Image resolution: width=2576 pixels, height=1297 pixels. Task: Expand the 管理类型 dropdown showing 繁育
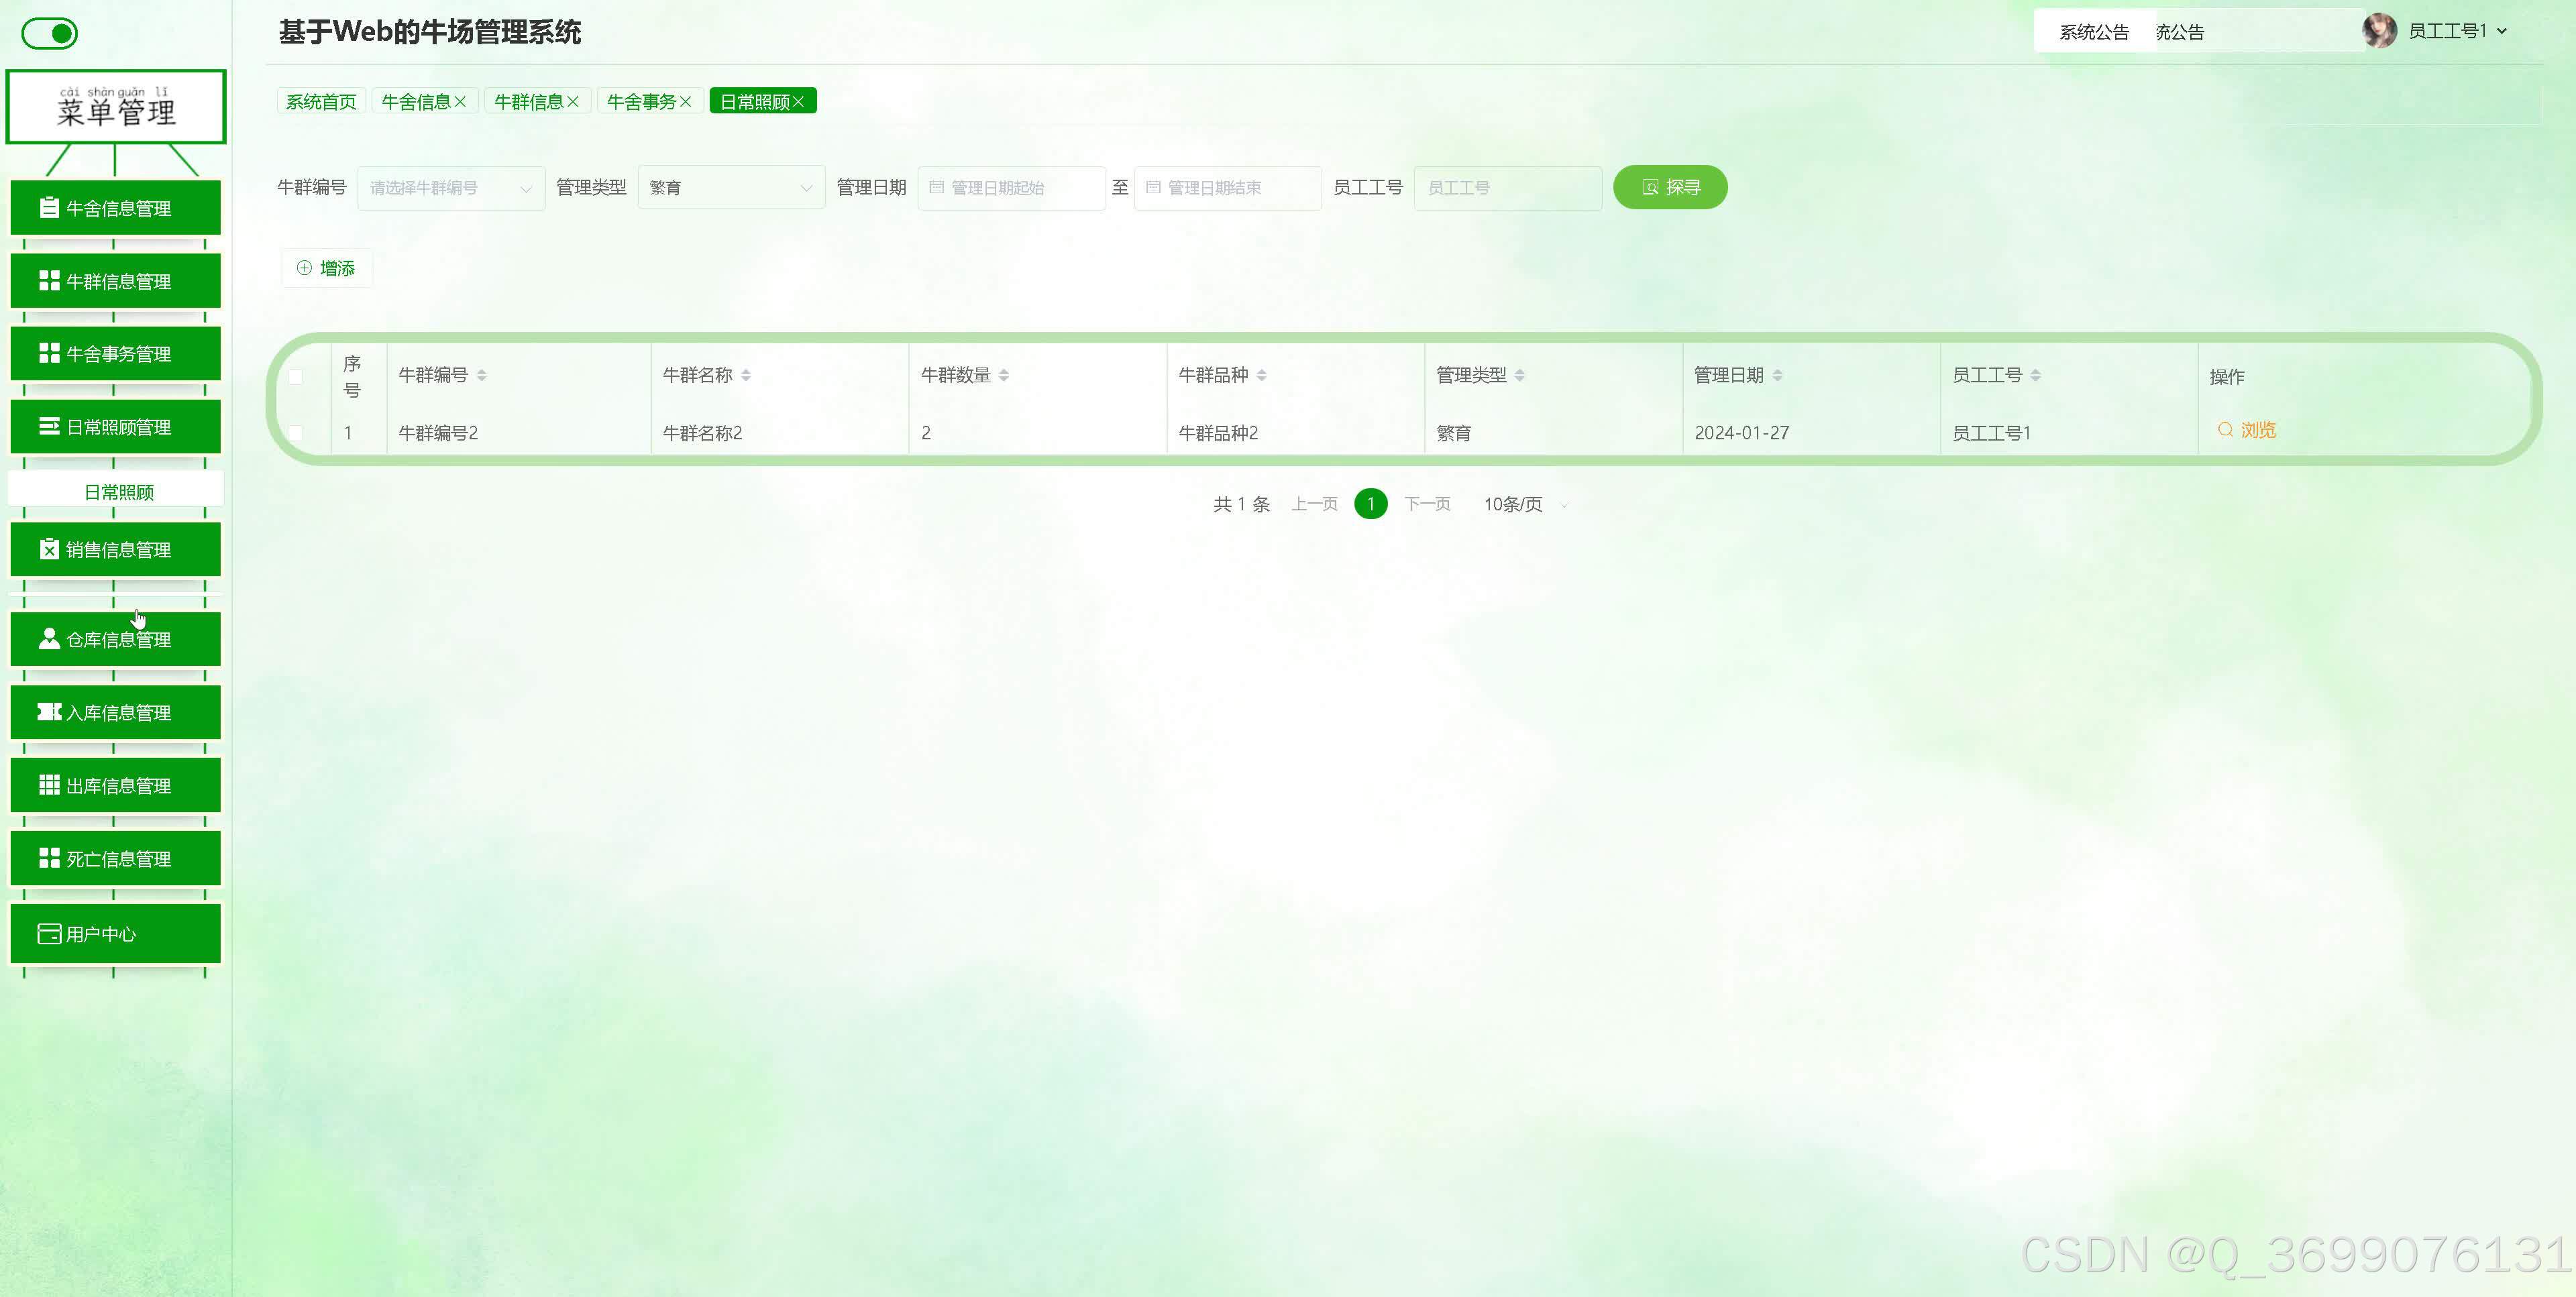coord(730,188)
